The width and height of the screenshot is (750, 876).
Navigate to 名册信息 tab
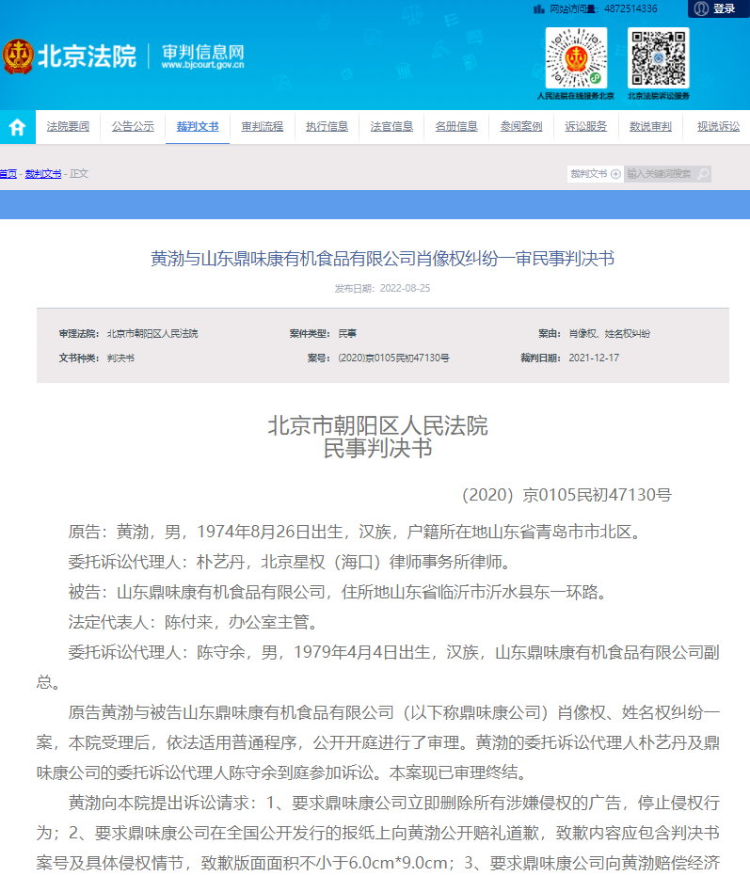pos(456,126)
